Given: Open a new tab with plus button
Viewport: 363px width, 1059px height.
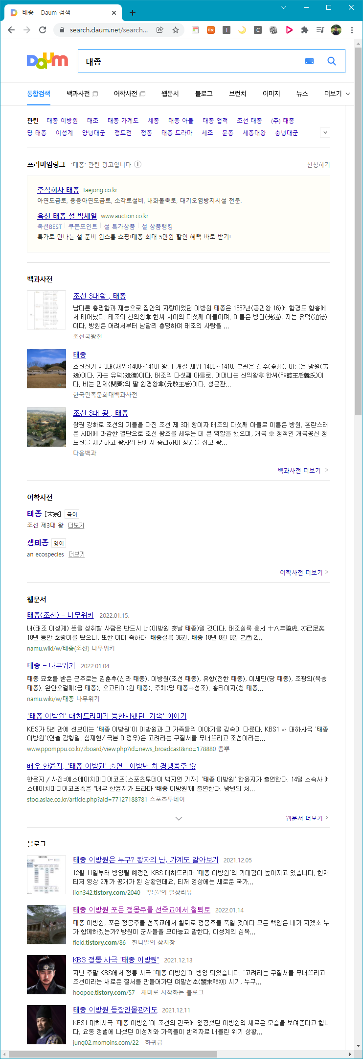Looking at the screenshot, I should pyautogui.click(x=133, y=13).
